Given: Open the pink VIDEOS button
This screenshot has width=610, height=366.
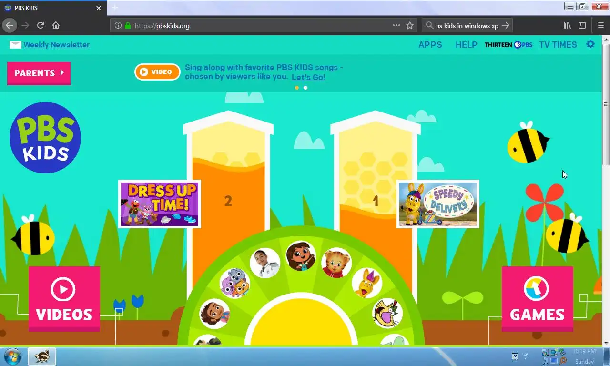Looking at the screenshot, I should (64, 298).
